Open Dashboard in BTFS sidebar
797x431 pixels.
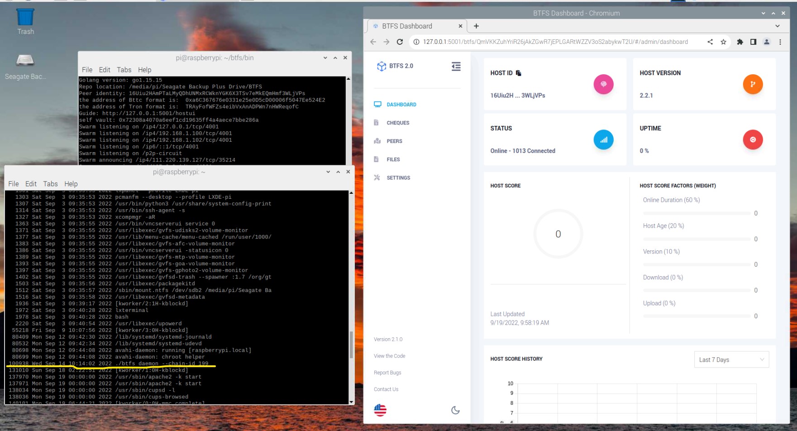click(395, 105)
